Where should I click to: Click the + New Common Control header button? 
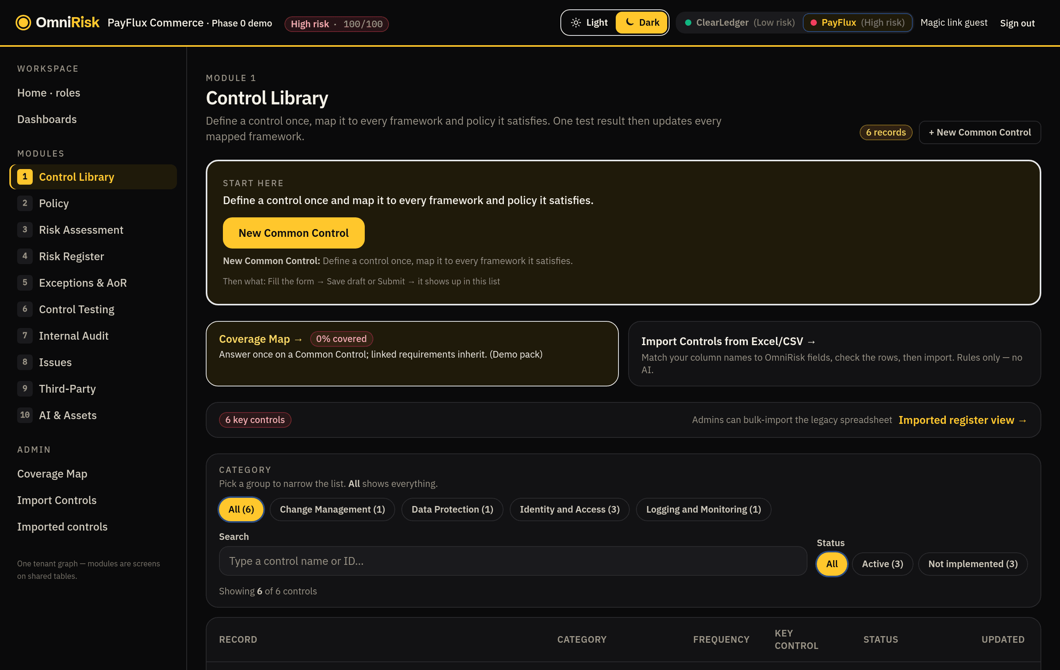979,132
